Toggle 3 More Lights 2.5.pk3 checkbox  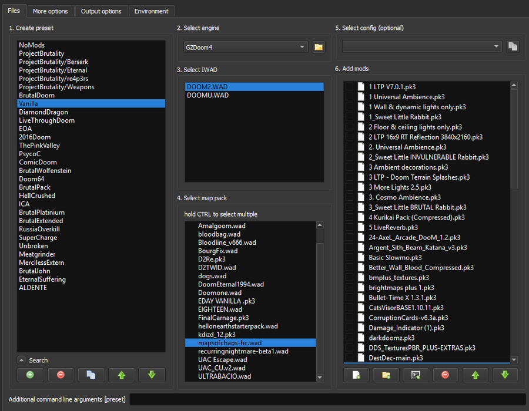[x=350, y=187]
